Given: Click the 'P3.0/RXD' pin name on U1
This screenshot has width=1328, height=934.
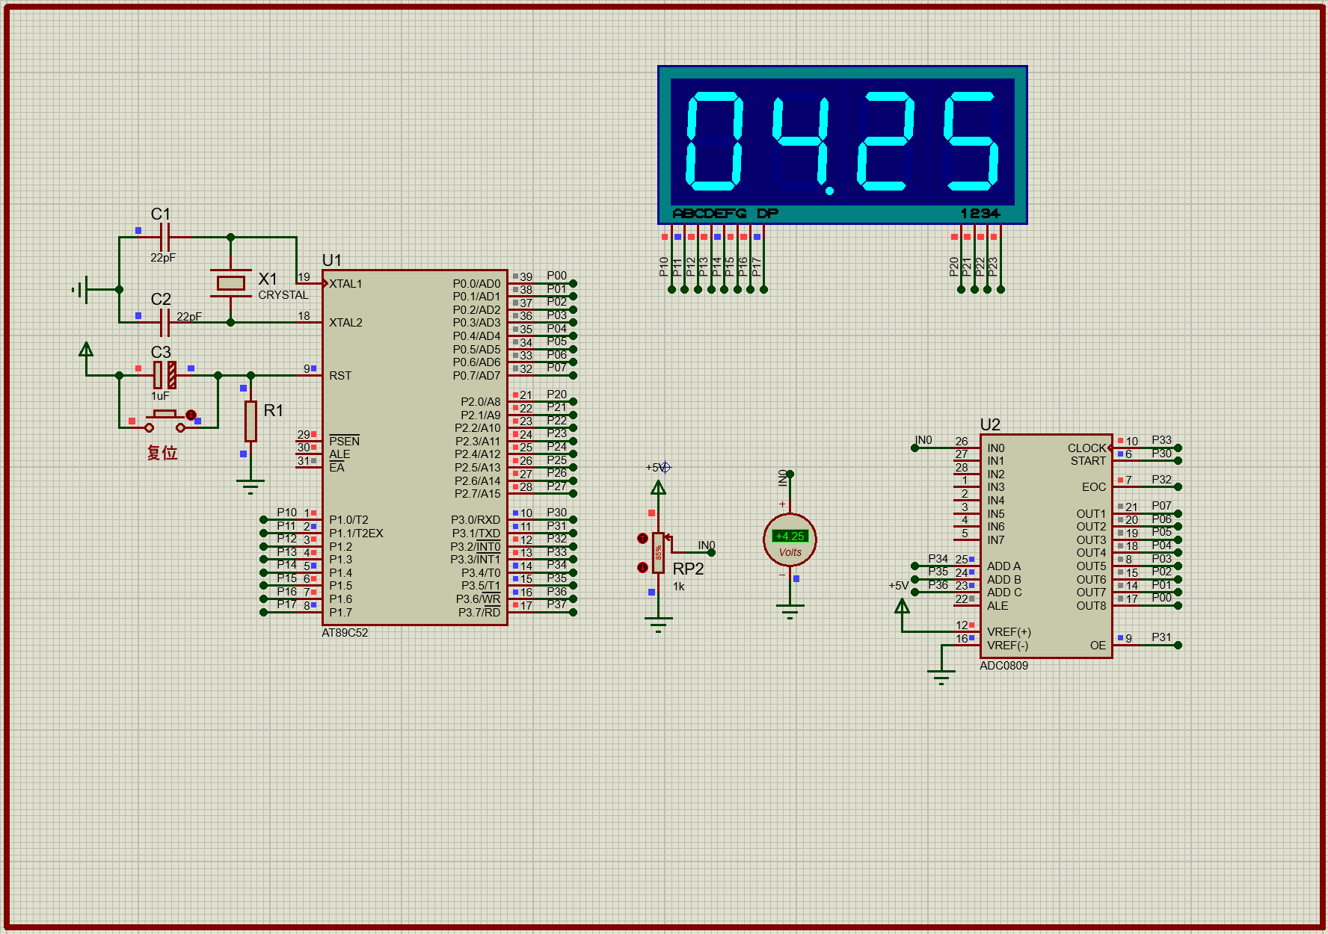Looking at the screenshot, I should click(476, 520).
